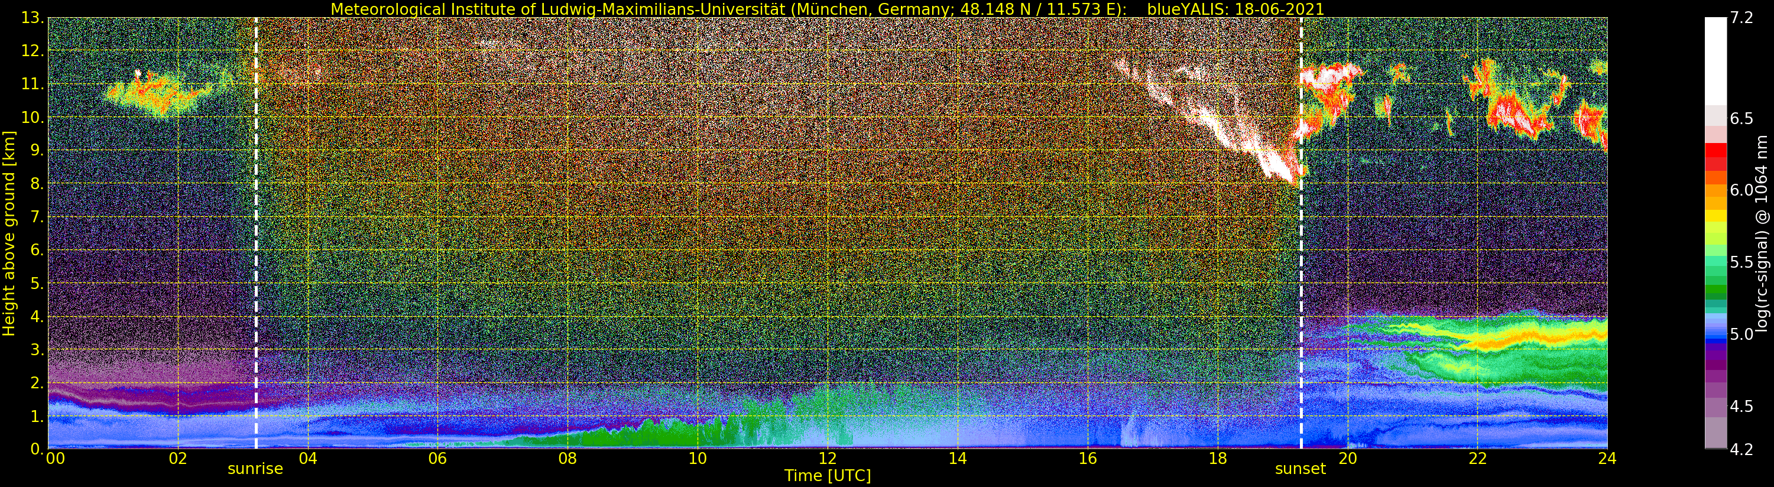Screen dimensions: 1774x487
Task: Click the '20' time axis tick label
Action: click(1347, 458)
